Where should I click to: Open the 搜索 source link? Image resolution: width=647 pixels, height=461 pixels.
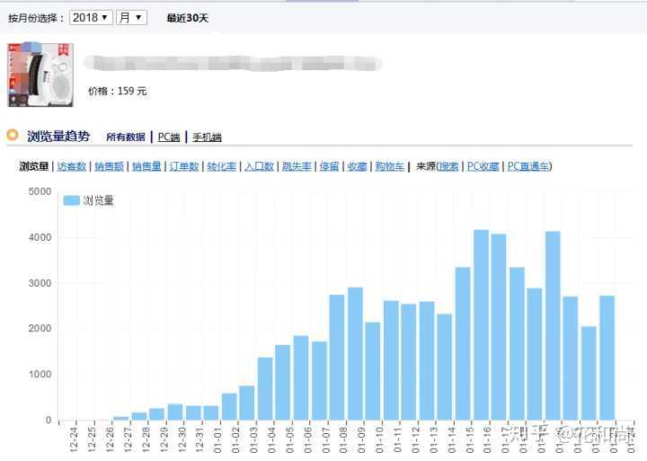[448, 166]
